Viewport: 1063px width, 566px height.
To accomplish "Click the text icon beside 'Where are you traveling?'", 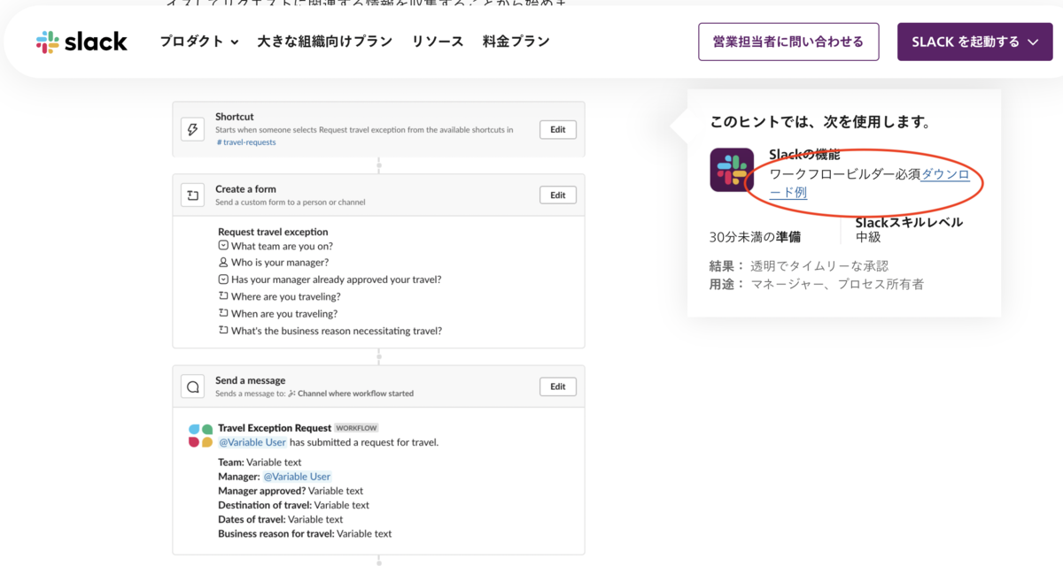I will (x=223, y=296).
